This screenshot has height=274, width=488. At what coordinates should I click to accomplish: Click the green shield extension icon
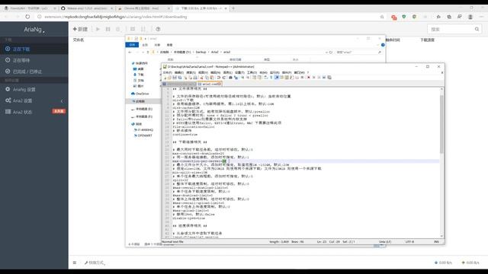tap(404, 17)
